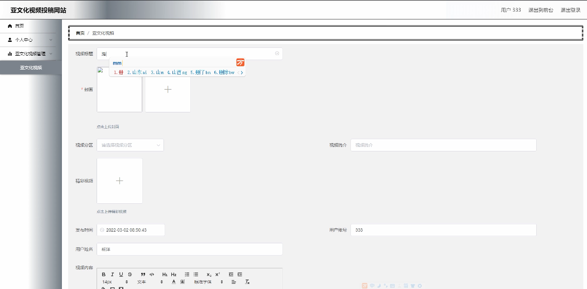Click the 用户姓名 input field

pyautogui.click(x=189, y=249)
